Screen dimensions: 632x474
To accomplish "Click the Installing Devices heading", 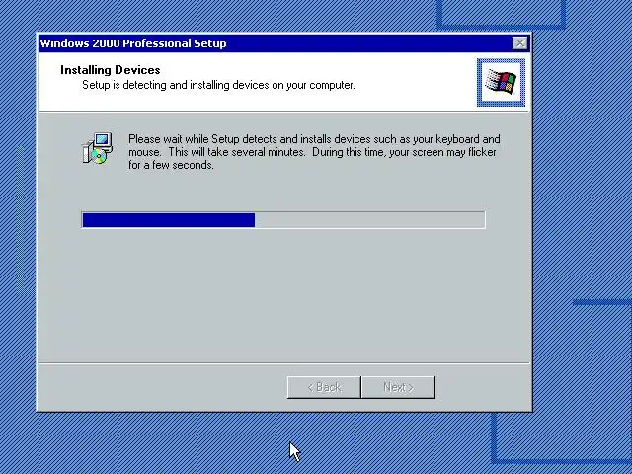I will point(110,70).
